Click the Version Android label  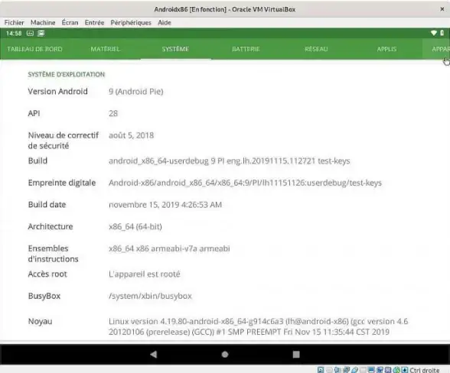(57, 92)
